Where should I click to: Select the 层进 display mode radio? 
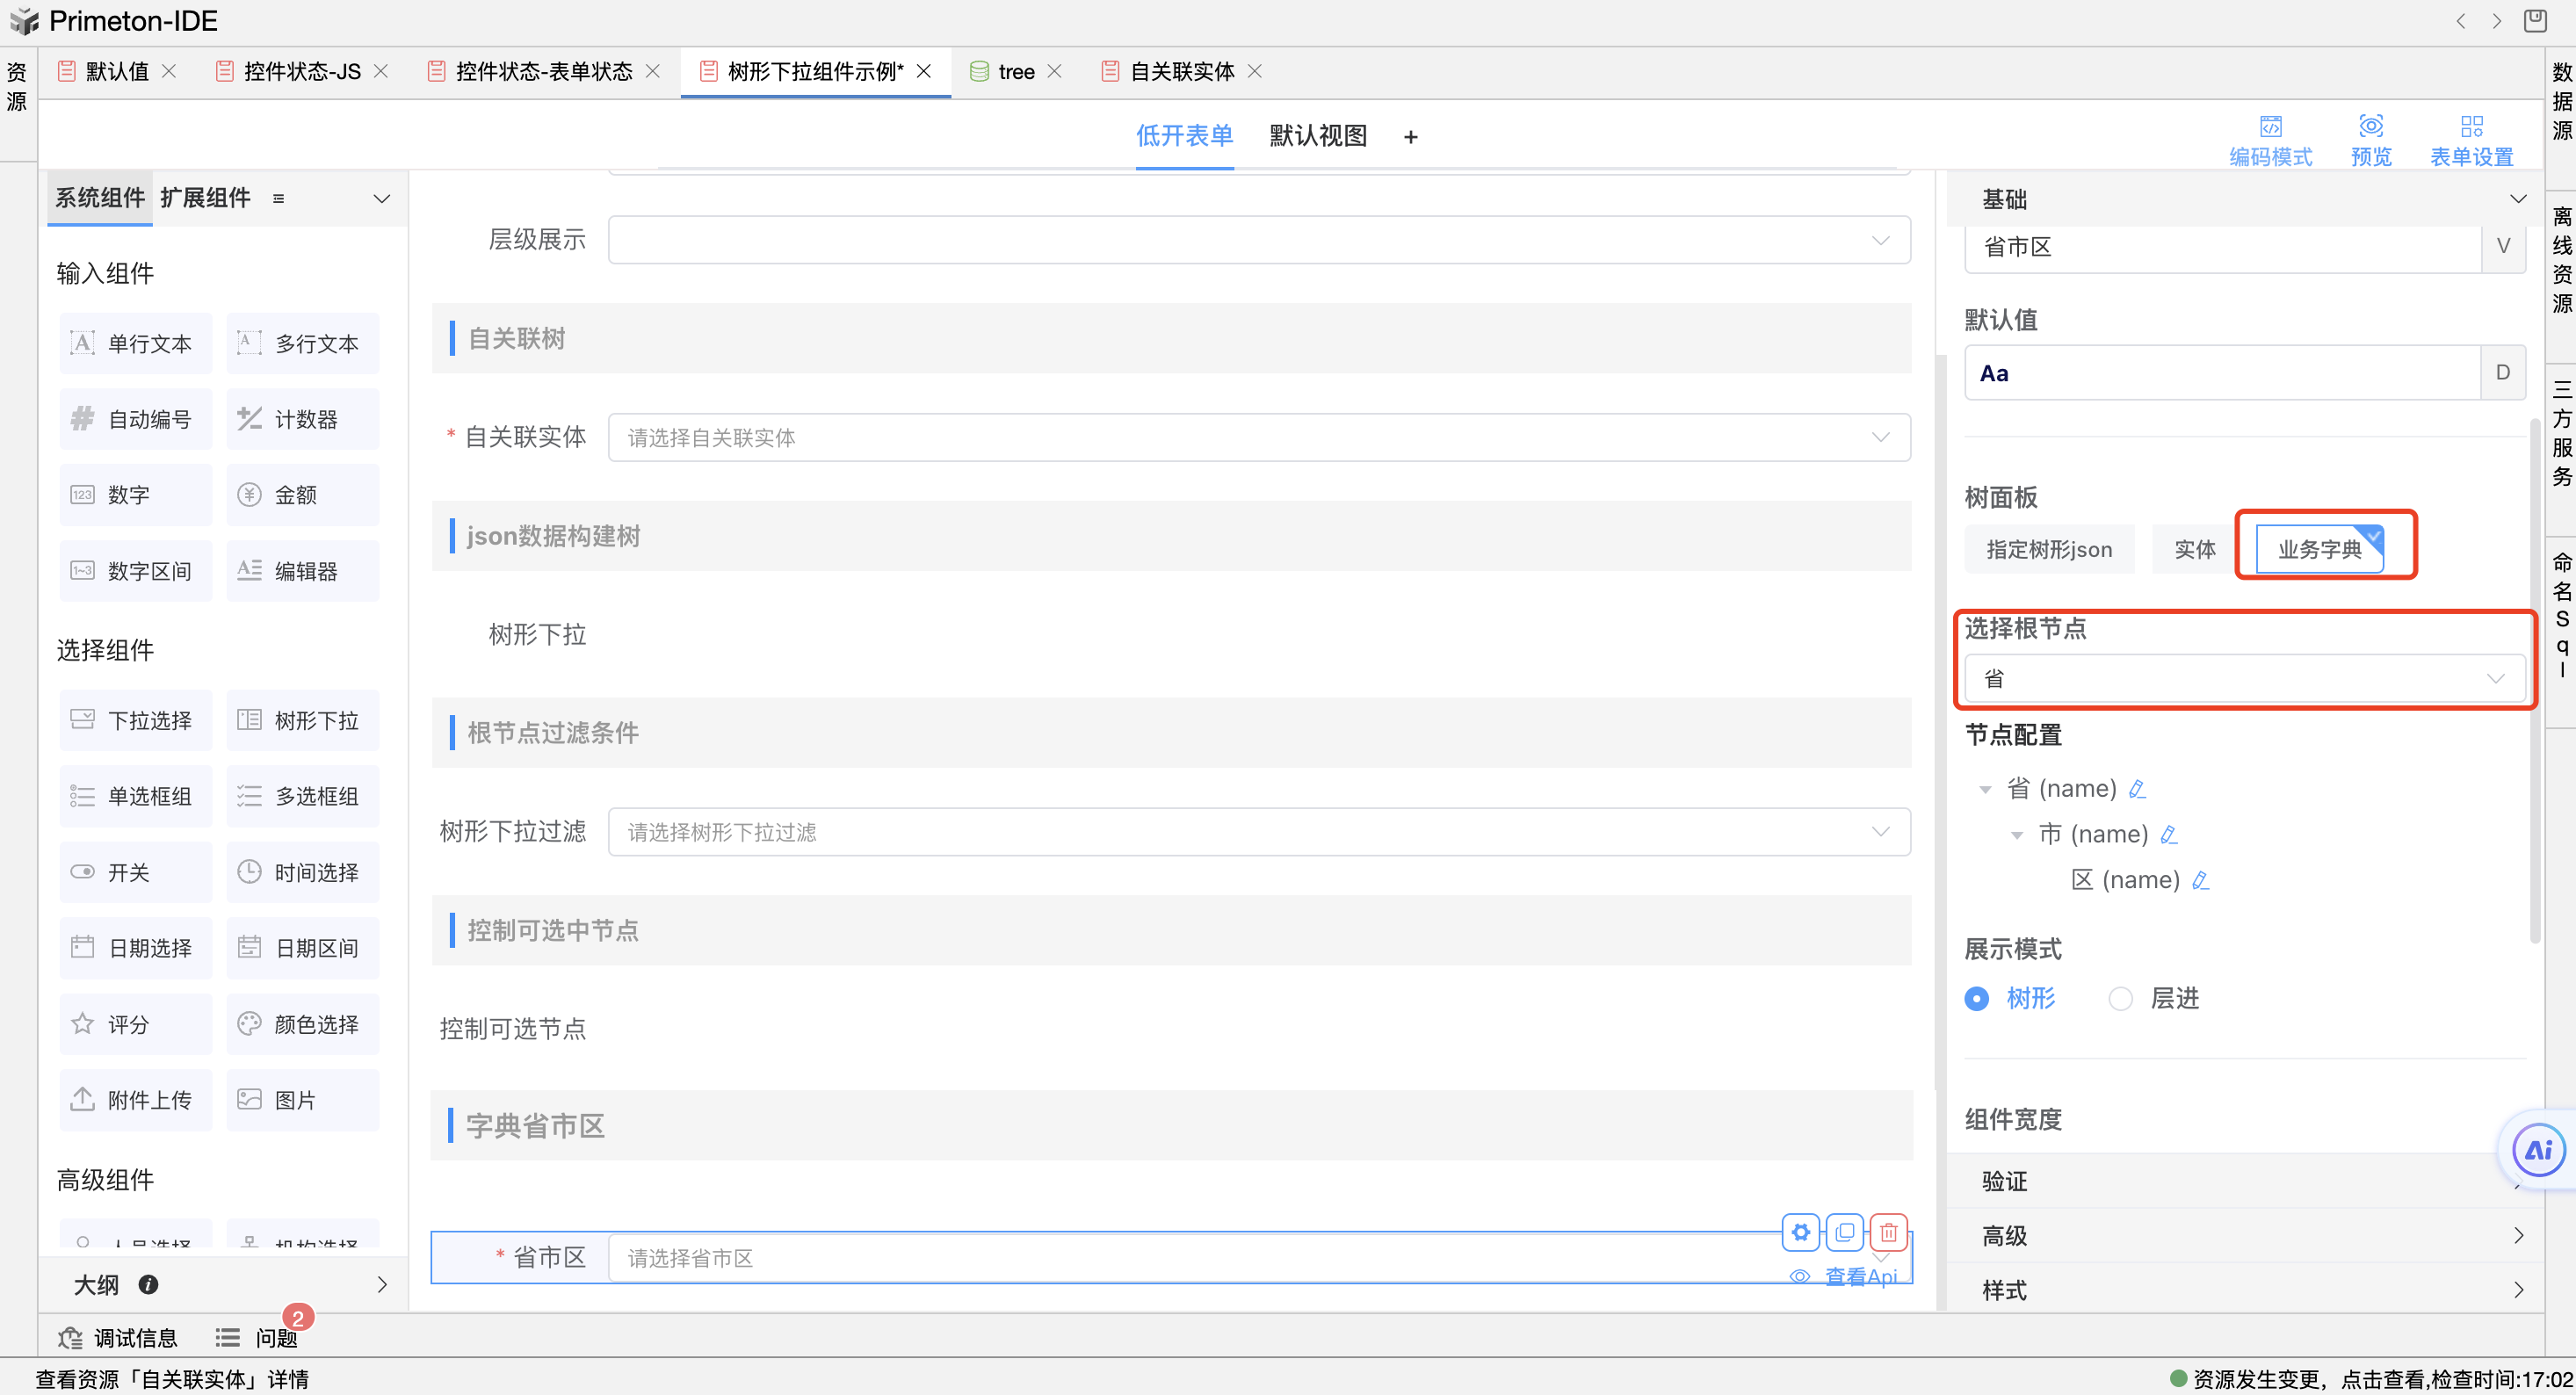[x=2120, y=998]
